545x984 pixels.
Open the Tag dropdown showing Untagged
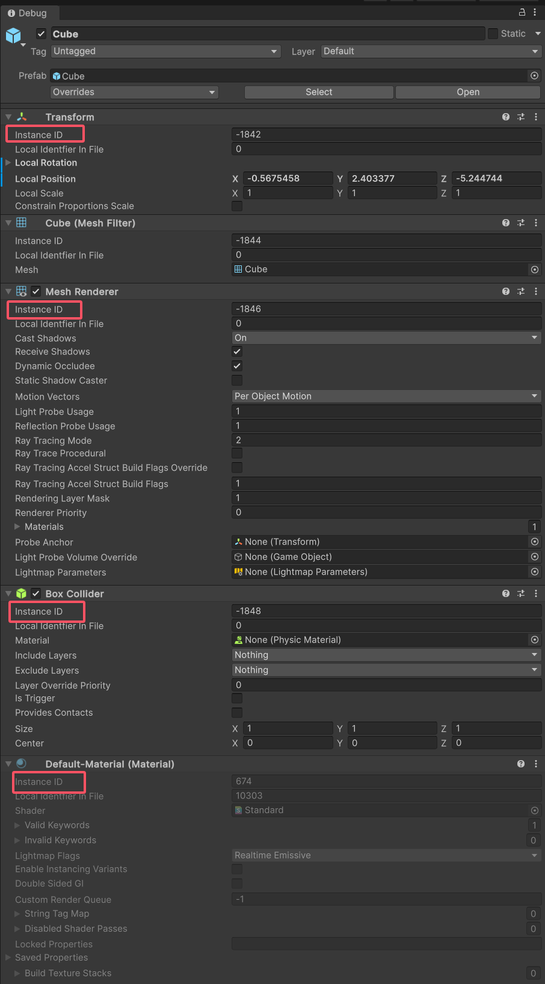(x=165, y=51)
